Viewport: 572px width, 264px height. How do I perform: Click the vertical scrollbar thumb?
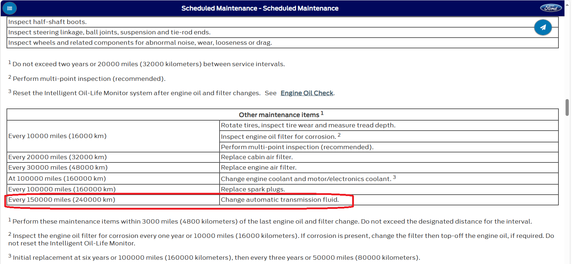[x=567, y=107]
